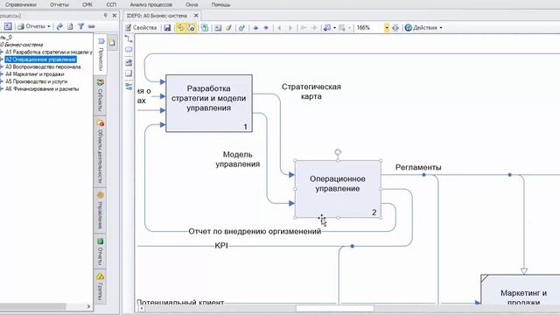Open the zoom level dropdown arrow

pos(387,27)
